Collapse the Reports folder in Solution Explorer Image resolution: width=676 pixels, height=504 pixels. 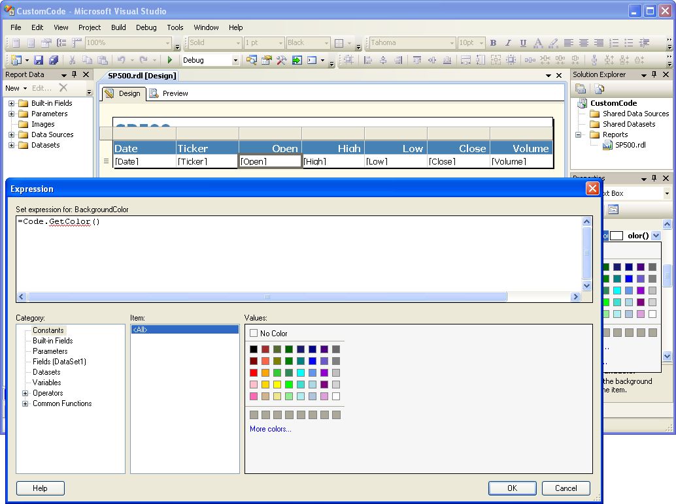579,134
